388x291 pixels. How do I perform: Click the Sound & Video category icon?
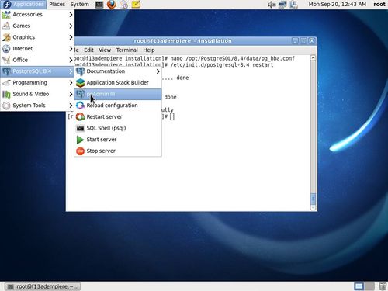pyautogui.click(x=6, y=94)
